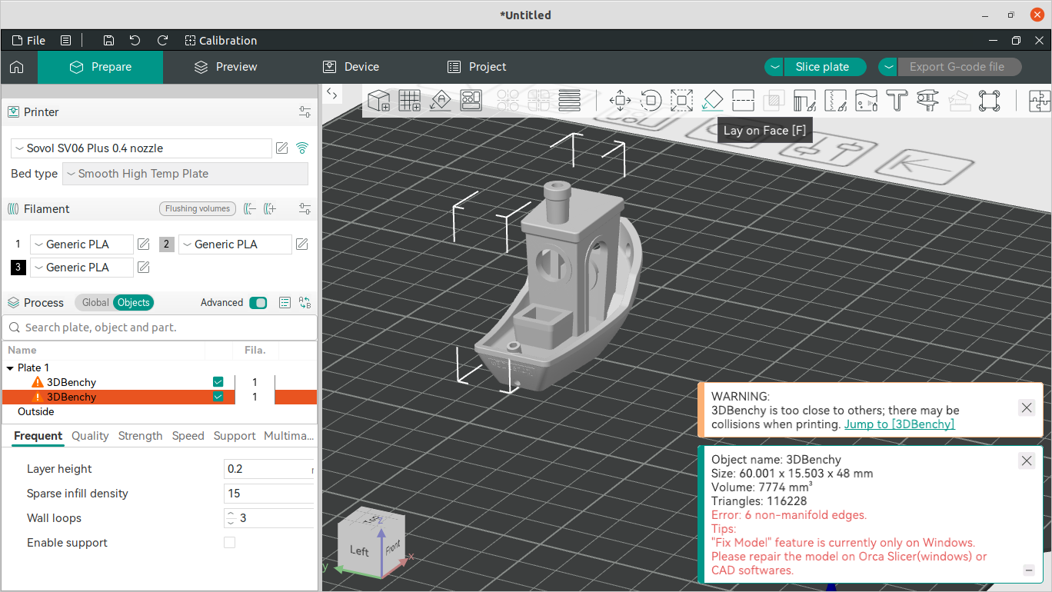Click the Slice plate button
The image size is (1052, 592).
point(822,67)
